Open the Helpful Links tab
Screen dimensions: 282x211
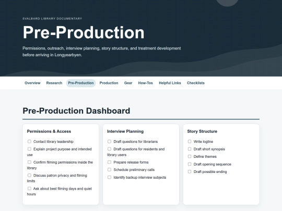click(x=170, y=83)
